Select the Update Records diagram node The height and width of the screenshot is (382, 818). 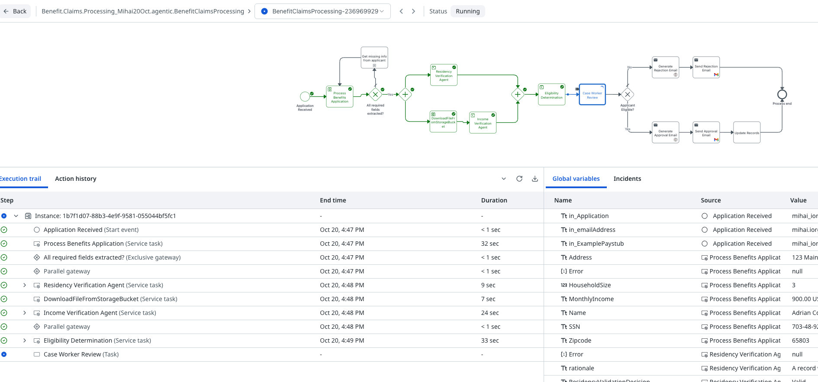click(747, 132)
